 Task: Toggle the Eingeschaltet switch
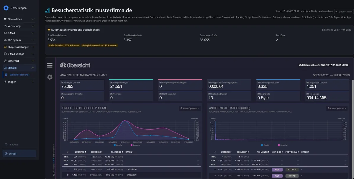tap(344, 12)
